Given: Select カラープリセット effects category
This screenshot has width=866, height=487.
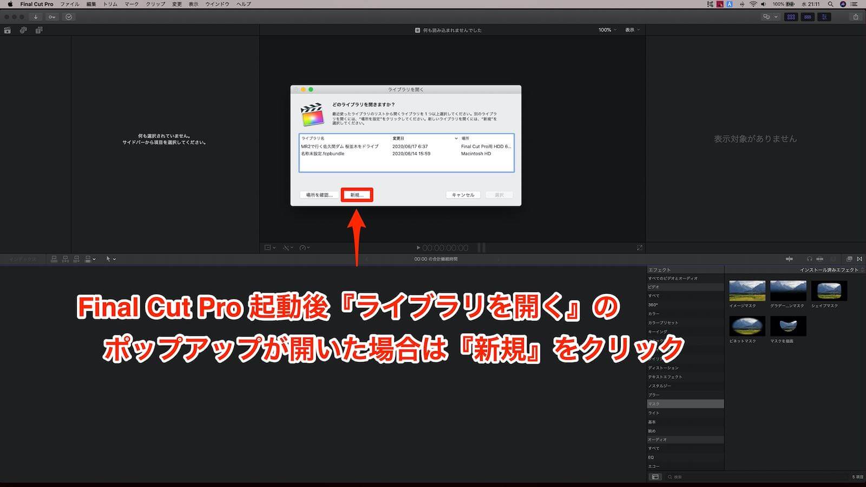Looking at the screenshot, I should (x=685, y=323).
